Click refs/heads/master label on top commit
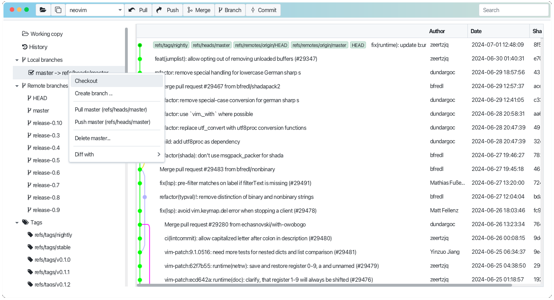554x300 pixels. [211, 45]
